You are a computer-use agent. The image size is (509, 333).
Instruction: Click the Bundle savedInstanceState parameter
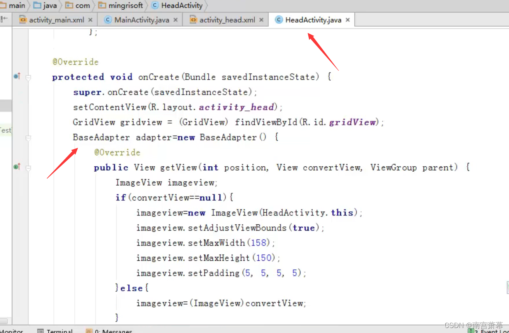coord(250,77)
